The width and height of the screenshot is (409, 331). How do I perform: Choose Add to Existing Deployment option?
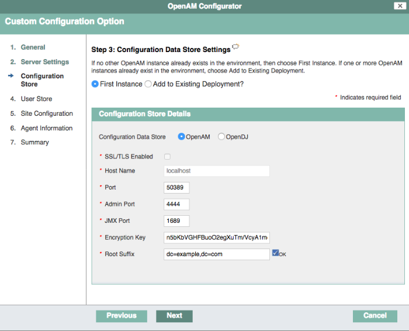148,84
